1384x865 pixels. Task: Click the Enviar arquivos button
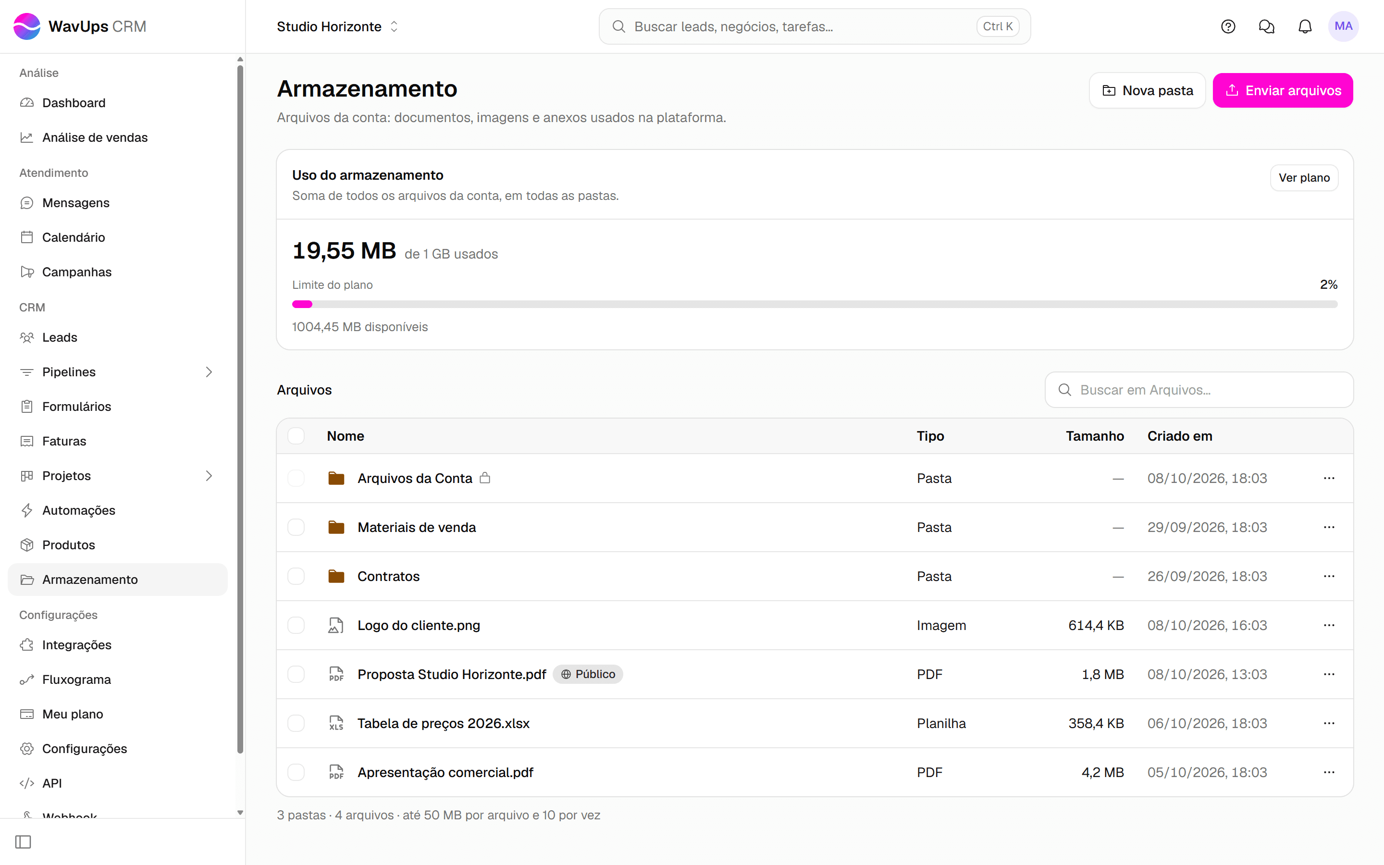[x=1283, y=90]
